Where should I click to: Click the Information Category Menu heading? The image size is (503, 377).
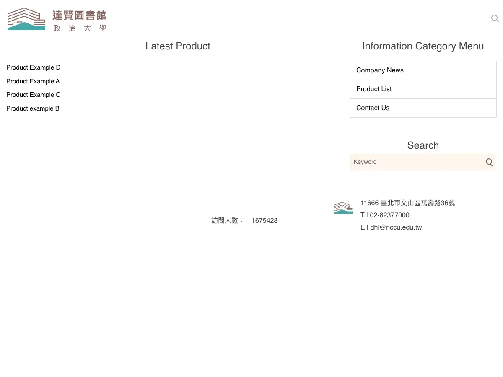(423, 46)
